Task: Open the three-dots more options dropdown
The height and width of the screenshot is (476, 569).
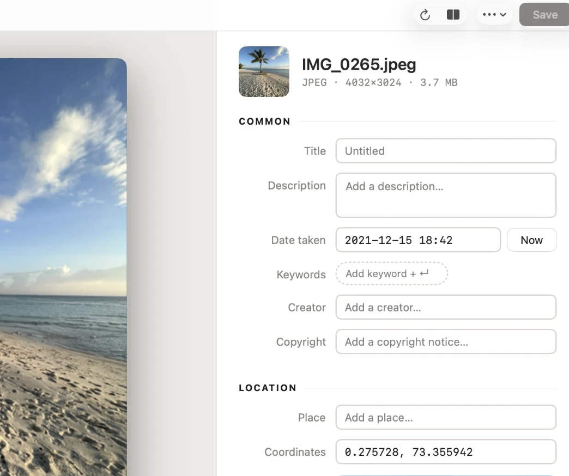Action: pyautogui.click(x=494, y=15)
